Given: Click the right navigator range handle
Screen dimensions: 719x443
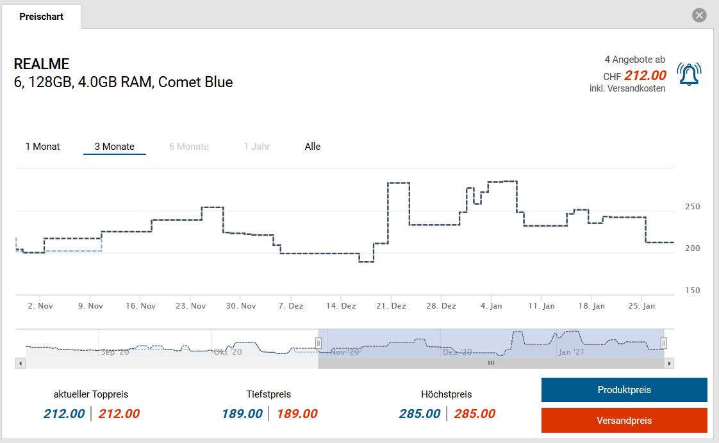Looking at the screenshot, I should click(664, 343).
